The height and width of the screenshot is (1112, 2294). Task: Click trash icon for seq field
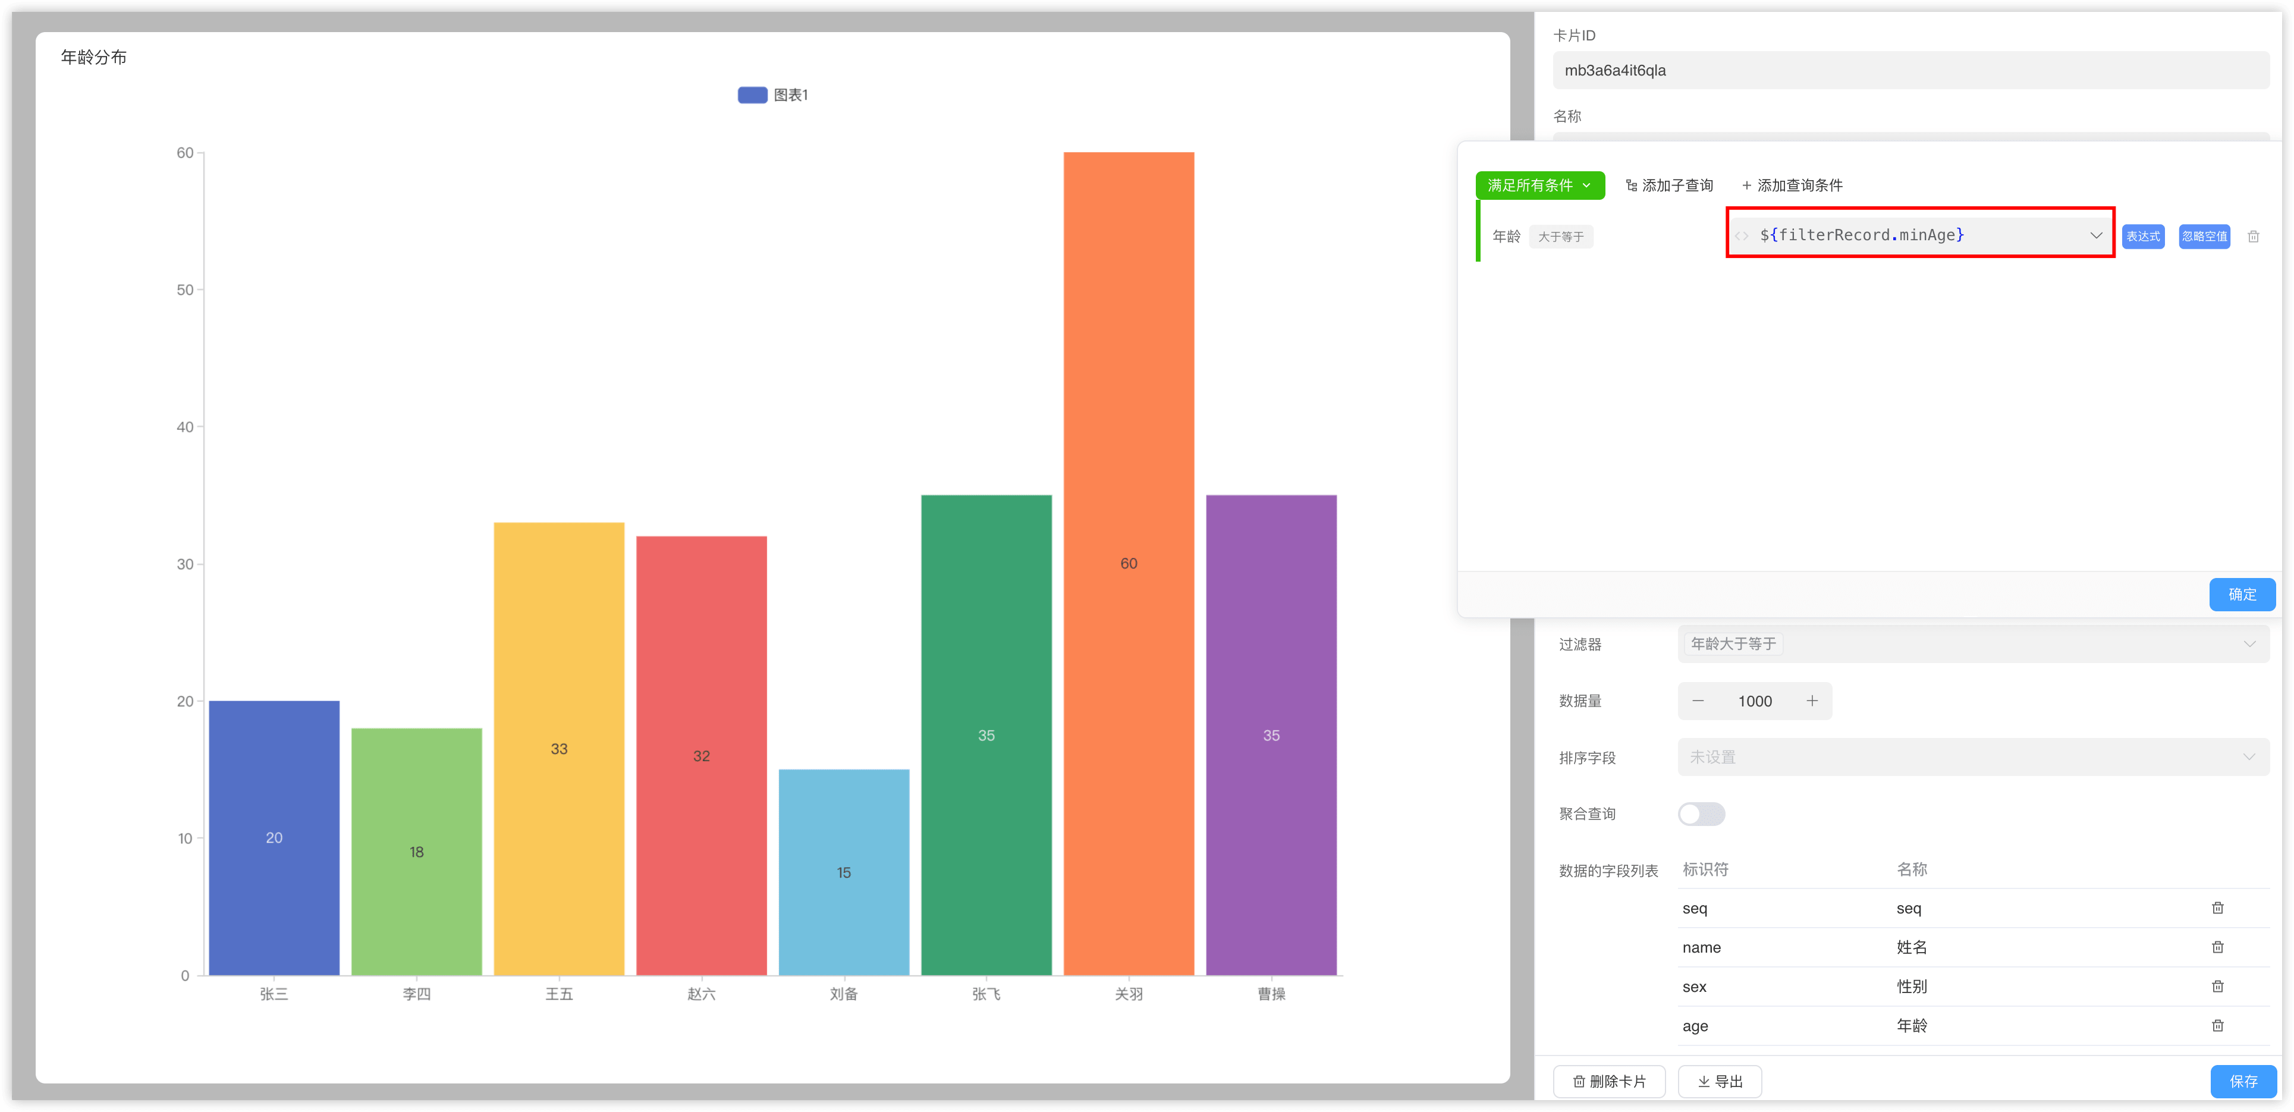(2217, 908)
